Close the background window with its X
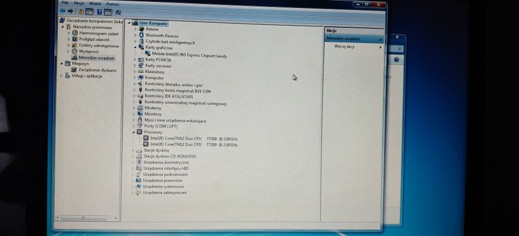 tap(397, 37)
